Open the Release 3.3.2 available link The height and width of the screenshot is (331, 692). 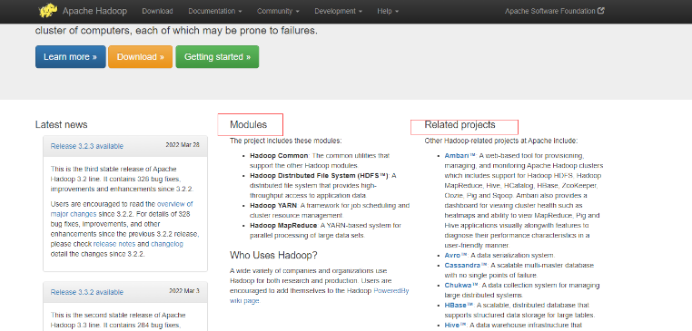[x=87, y=292]
